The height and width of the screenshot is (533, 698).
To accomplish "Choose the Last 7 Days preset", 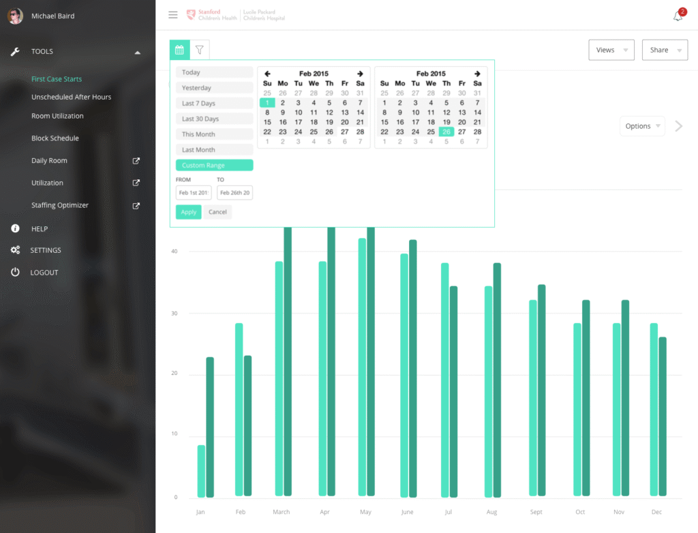I will [x=214, y=104].
